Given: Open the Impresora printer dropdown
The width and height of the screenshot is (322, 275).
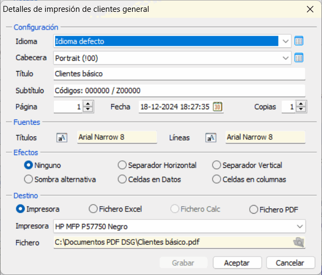Looking at the screenshot, I should tap(299, 227).
